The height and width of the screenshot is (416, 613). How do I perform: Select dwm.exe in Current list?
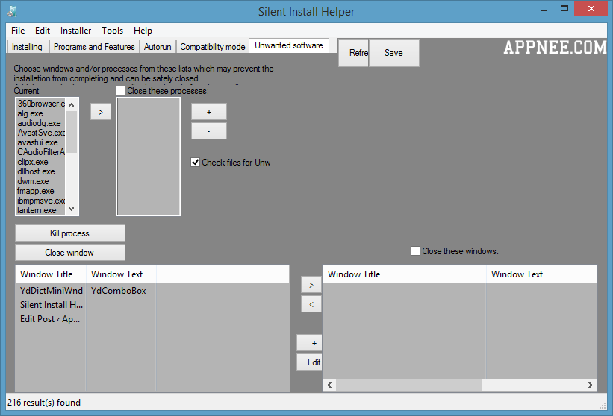tap(41, 181)
